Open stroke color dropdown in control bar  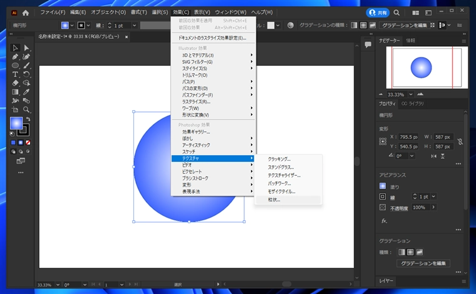point(88,26)
